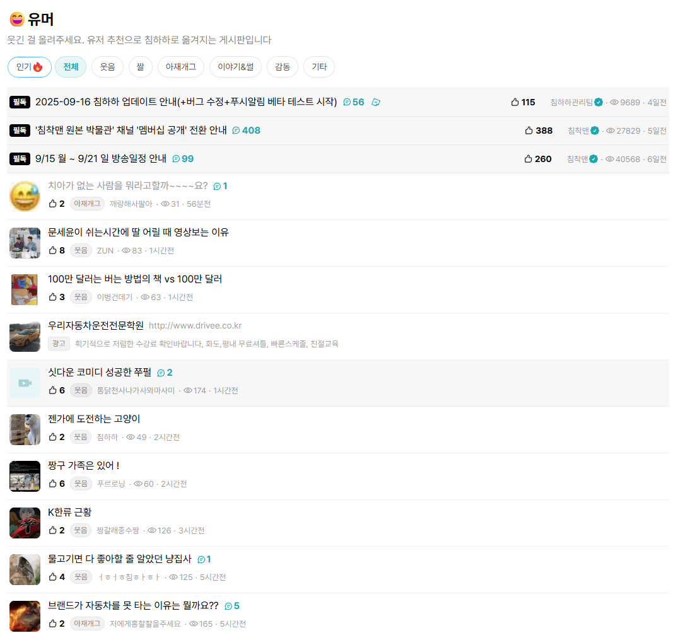Select the 인기 popular filter tab
The width and height of the screenshot is (678, 633).
[x=30, y=67]
